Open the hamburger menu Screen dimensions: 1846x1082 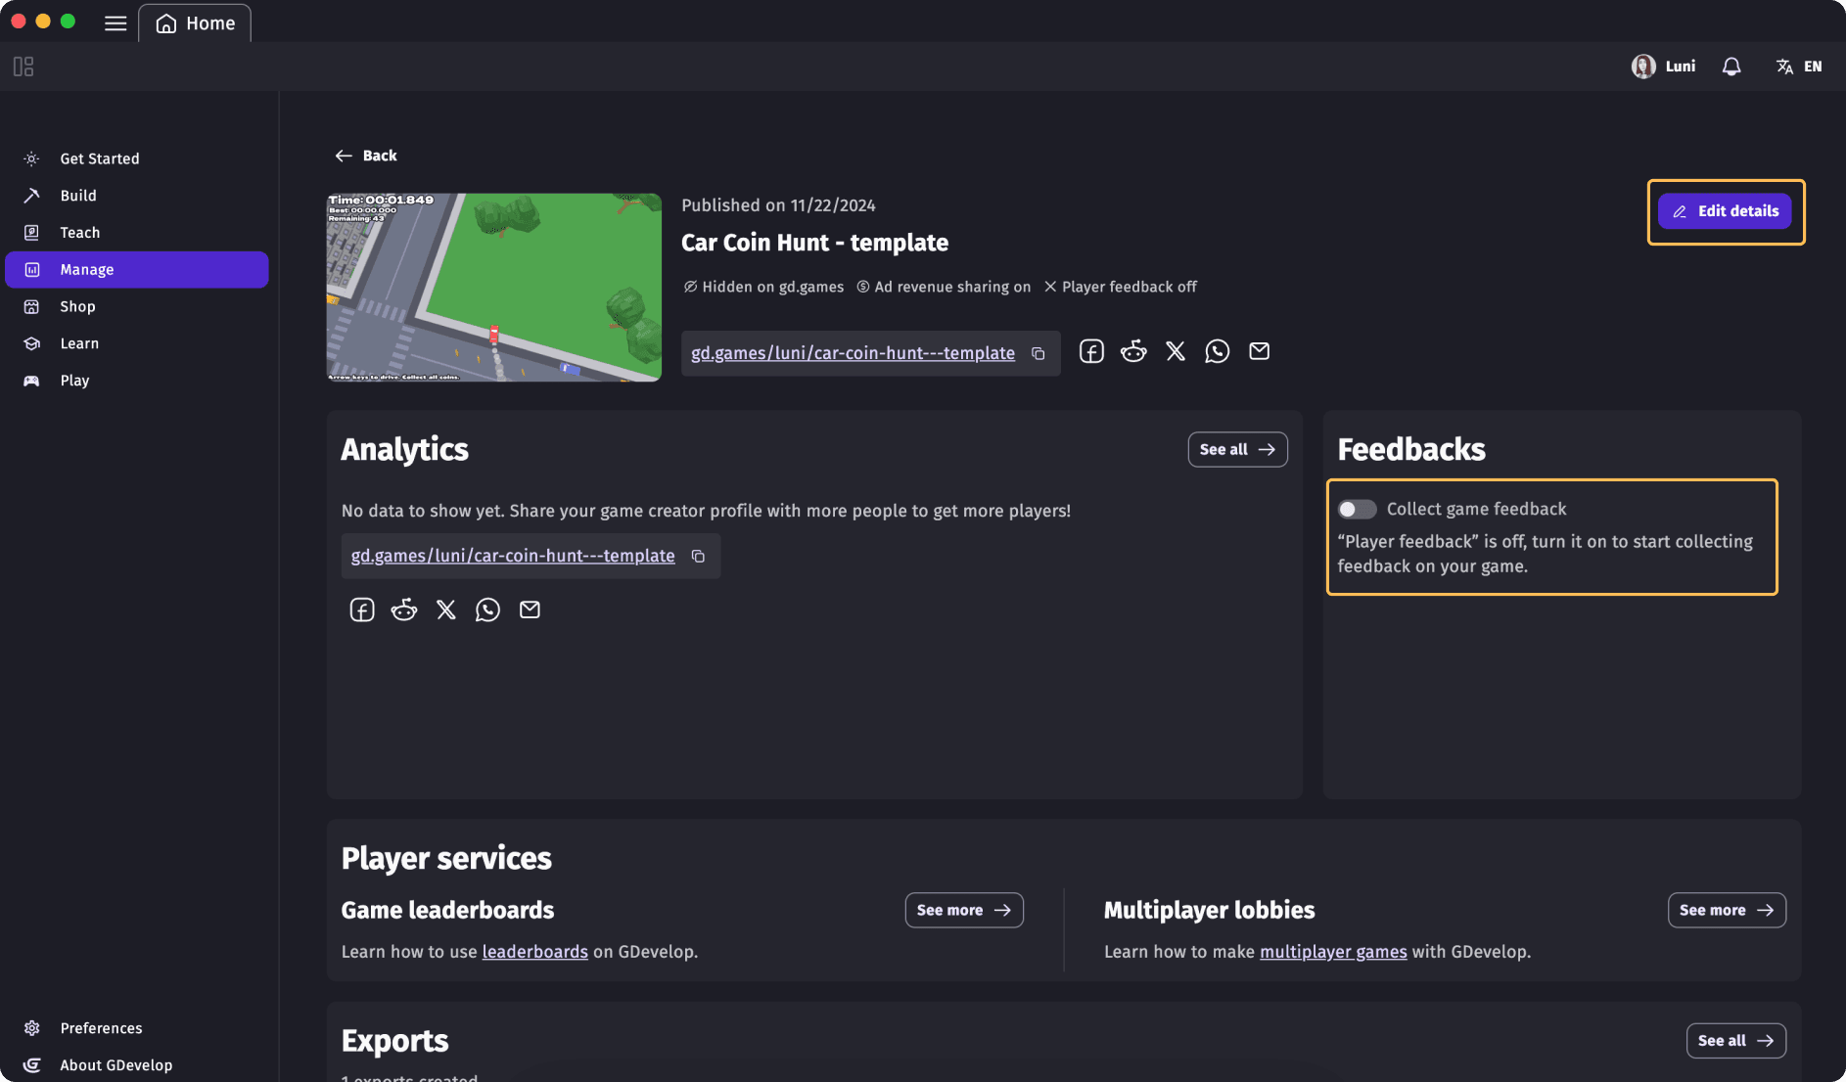[115, 23]
